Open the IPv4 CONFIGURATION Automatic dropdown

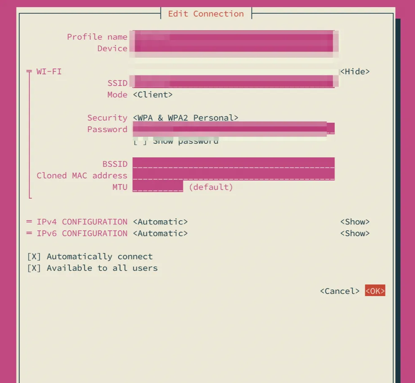[x=160, y=222]
